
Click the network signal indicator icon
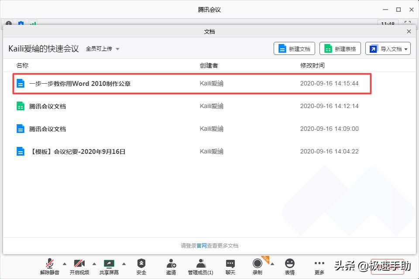(33, 24)
